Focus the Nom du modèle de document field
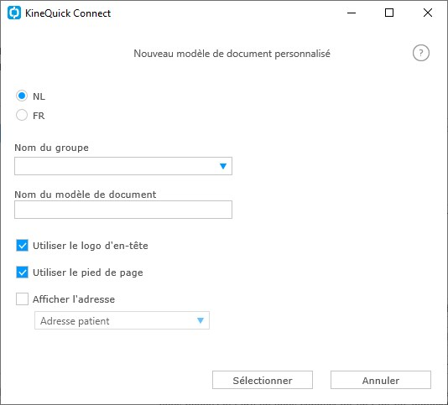Screen dimensions: 448x405 [x=123, y=210]
